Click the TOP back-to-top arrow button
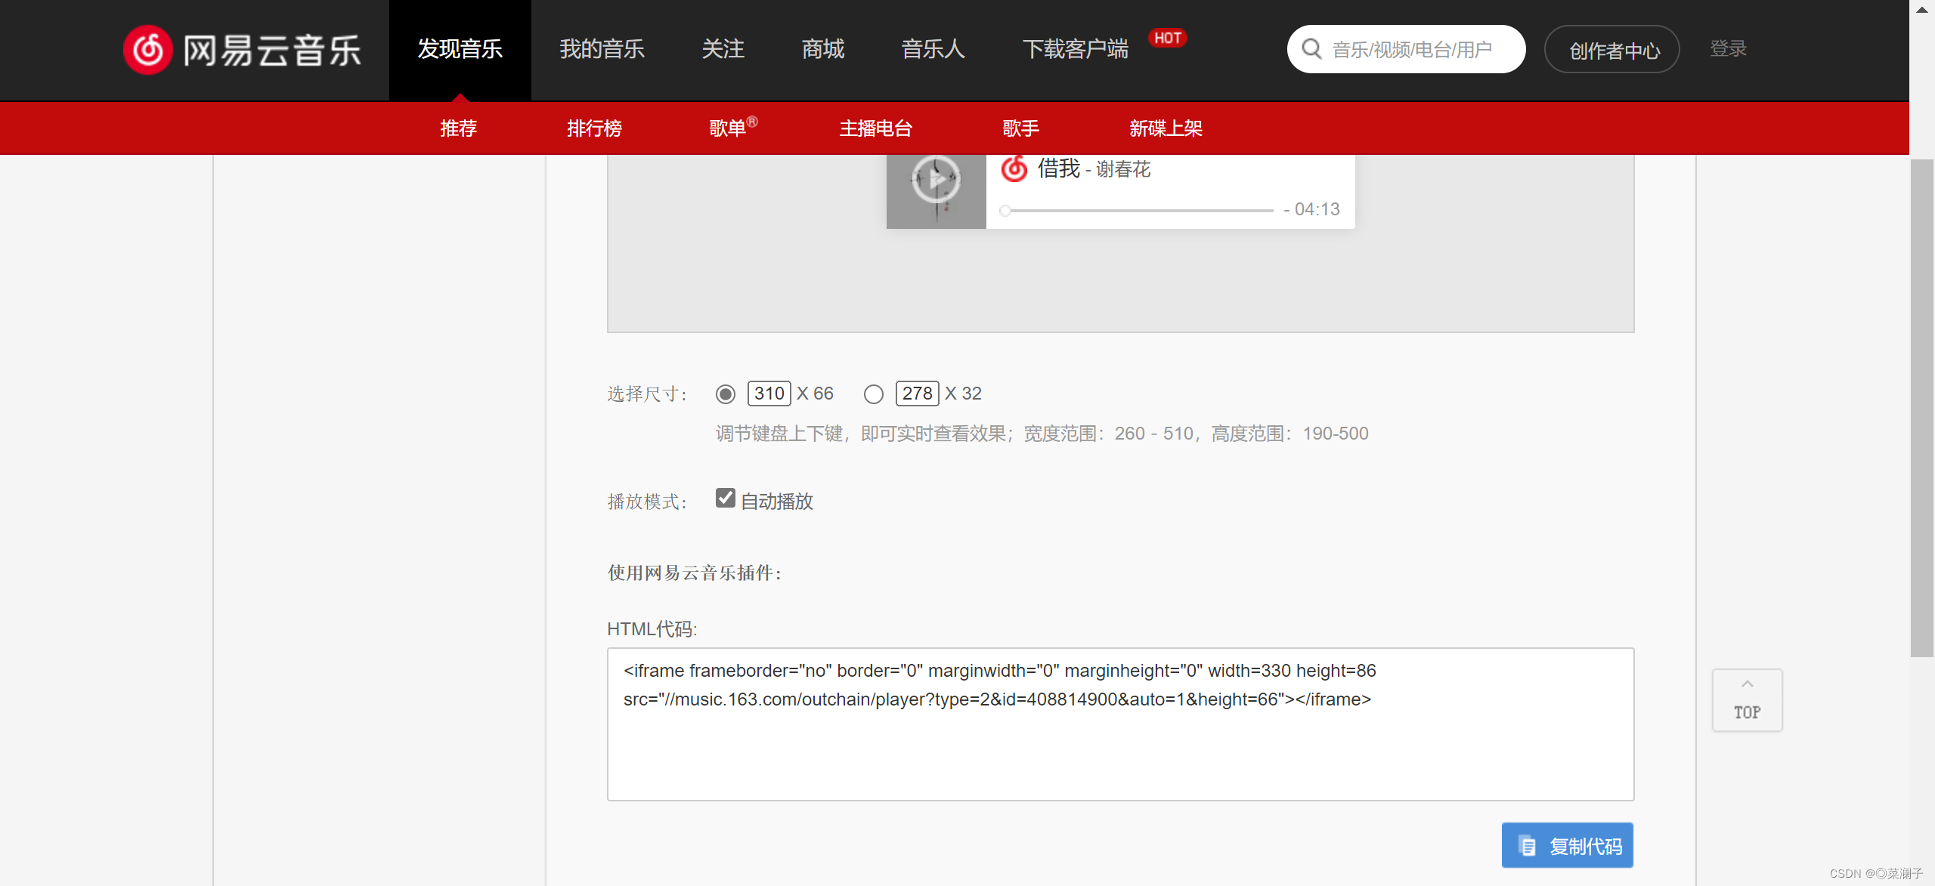 pos(1747,700)
